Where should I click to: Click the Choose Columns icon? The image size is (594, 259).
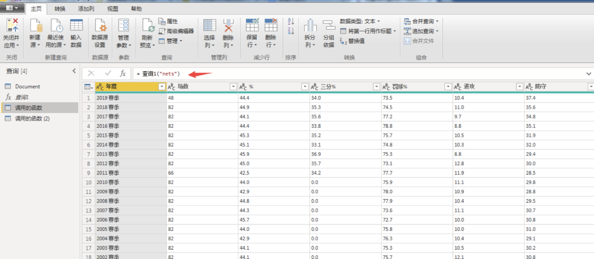coord(210,26)
